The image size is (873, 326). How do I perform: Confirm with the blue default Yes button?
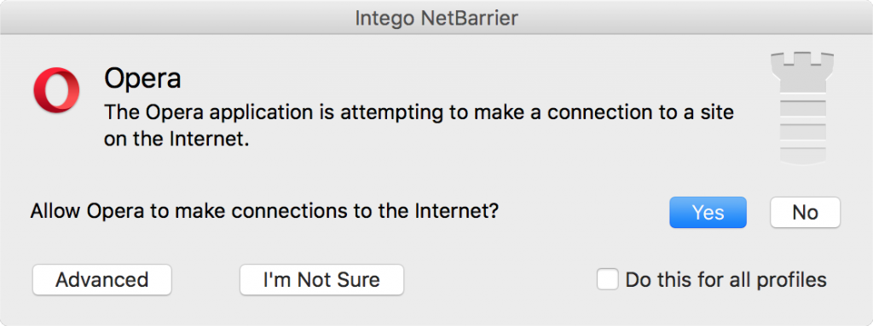click(x=708, y=212)
